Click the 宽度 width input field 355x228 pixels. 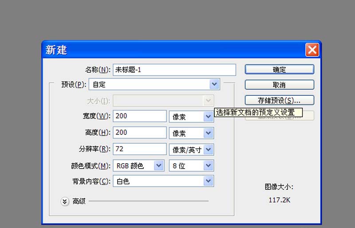point(140,116)
